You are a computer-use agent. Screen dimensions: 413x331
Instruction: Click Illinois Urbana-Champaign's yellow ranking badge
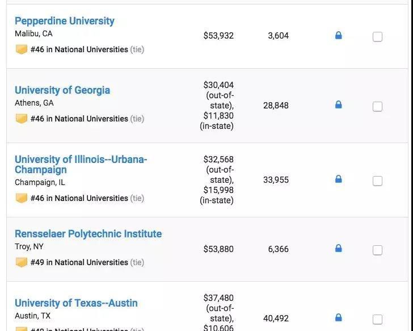coord(22,198)
